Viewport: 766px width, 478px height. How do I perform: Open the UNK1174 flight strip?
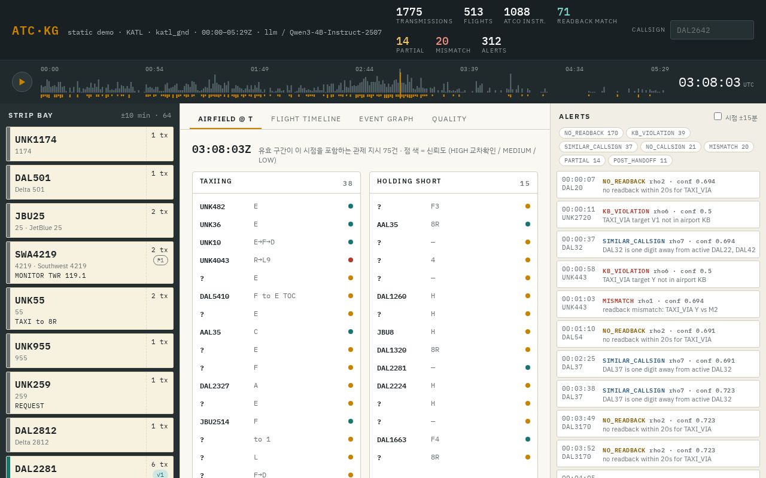coord(90,144)
